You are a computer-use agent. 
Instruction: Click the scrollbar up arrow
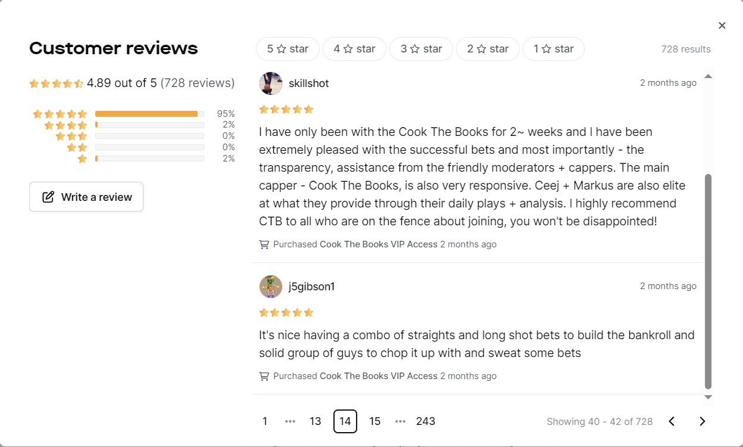[708, 76]
